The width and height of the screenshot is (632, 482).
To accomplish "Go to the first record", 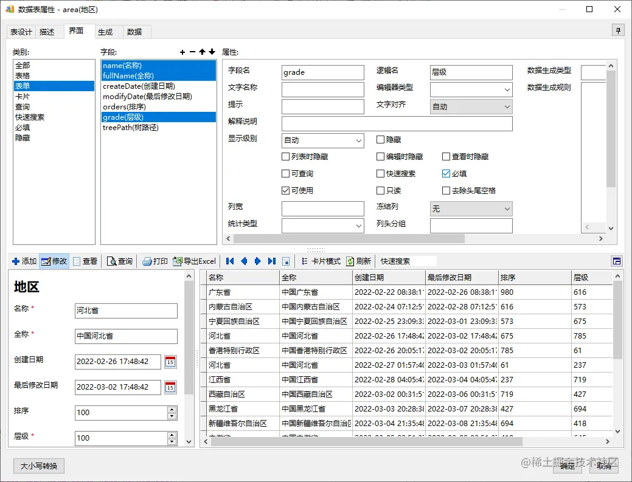I will pyautogui.click(x=230, y=261).
